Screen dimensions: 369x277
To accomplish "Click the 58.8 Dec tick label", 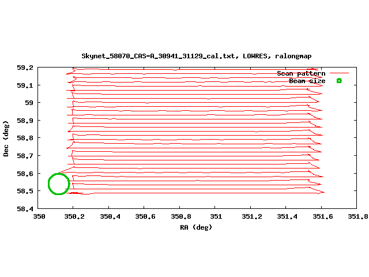I will pyautogui.click(x=25, y=138).
